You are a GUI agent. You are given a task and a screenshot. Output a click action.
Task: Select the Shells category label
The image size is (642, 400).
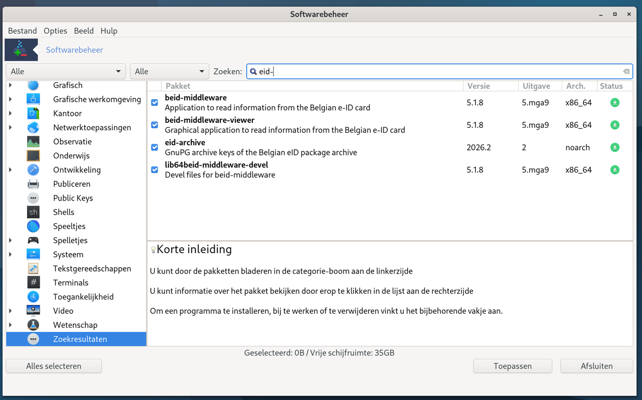click(64, 212)
